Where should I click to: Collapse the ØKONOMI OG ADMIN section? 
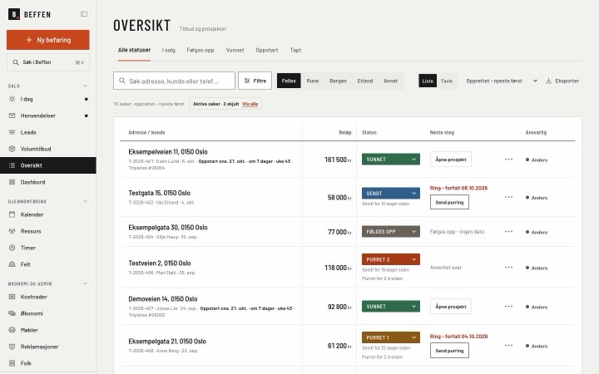(85, 283)
